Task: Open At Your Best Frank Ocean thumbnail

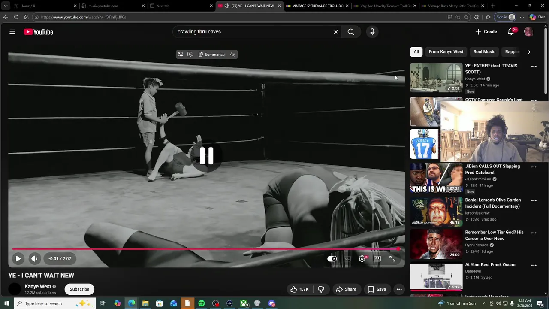Action: pyautogui.click(x=436, y=277)
